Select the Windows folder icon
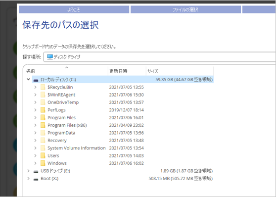The image size is (277, 198). point(43,163)
